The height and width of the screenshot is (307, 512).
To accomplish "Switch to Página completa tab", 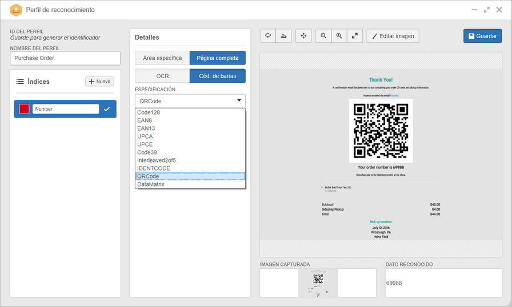I will (x=218, y=58).
